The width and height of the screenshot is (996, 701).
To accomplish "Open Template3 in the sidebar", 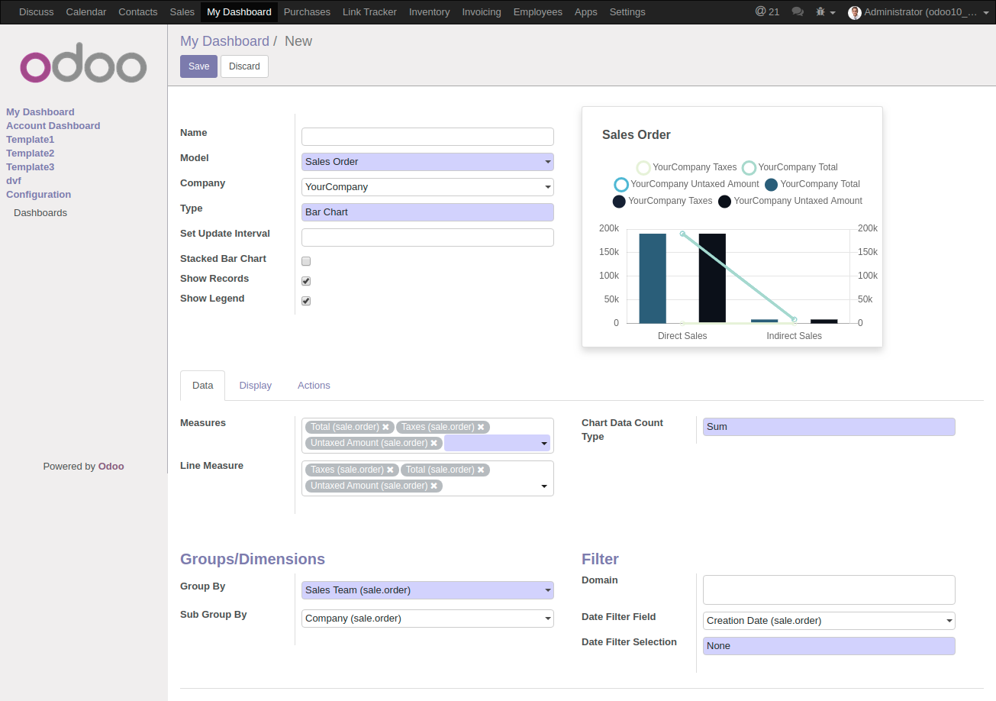I will pyautogui.click(x=31, y=167).
